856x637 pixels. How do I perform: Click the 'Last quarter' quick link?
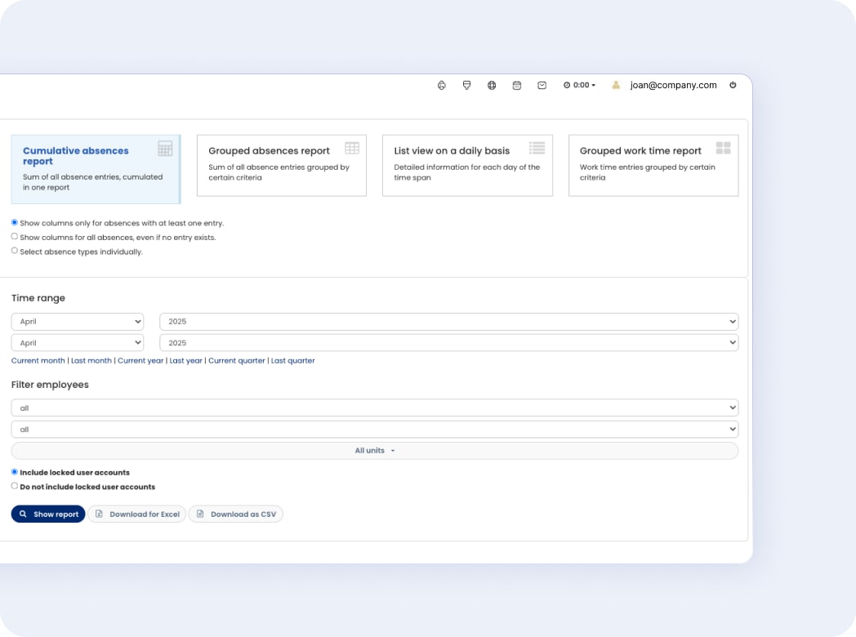(292, 361)
